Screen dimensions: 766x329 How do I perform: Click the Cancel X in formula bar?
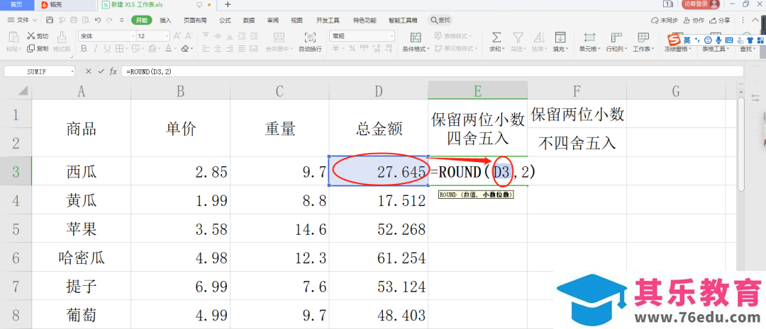(89, 71)
